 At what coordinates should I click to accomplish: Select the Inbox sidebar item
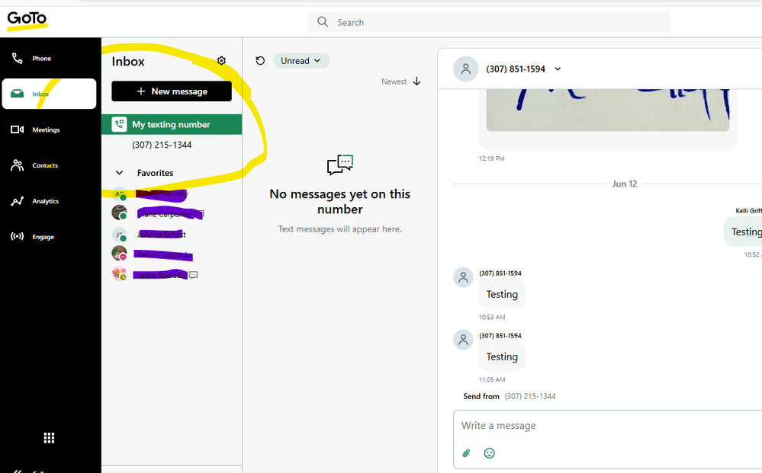(49, 94)
